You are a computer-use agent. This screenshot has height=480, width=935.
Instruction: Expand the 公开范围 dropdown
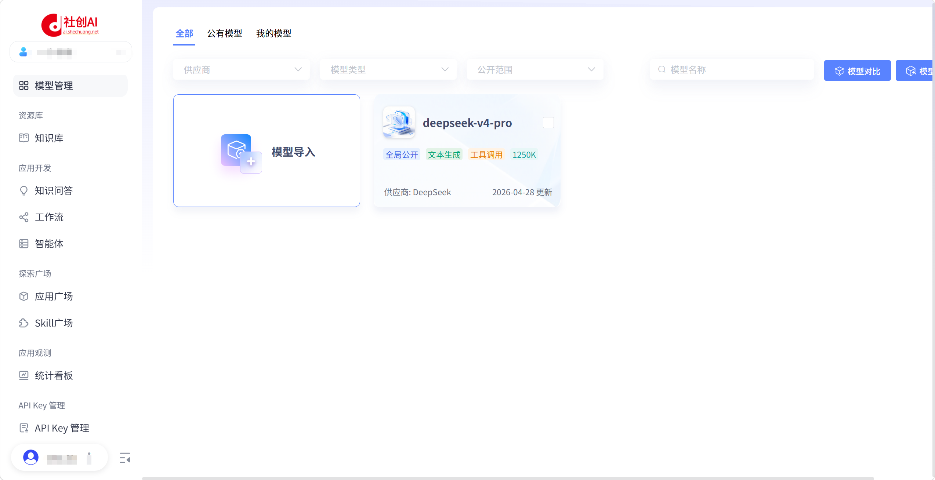[535, 69]
